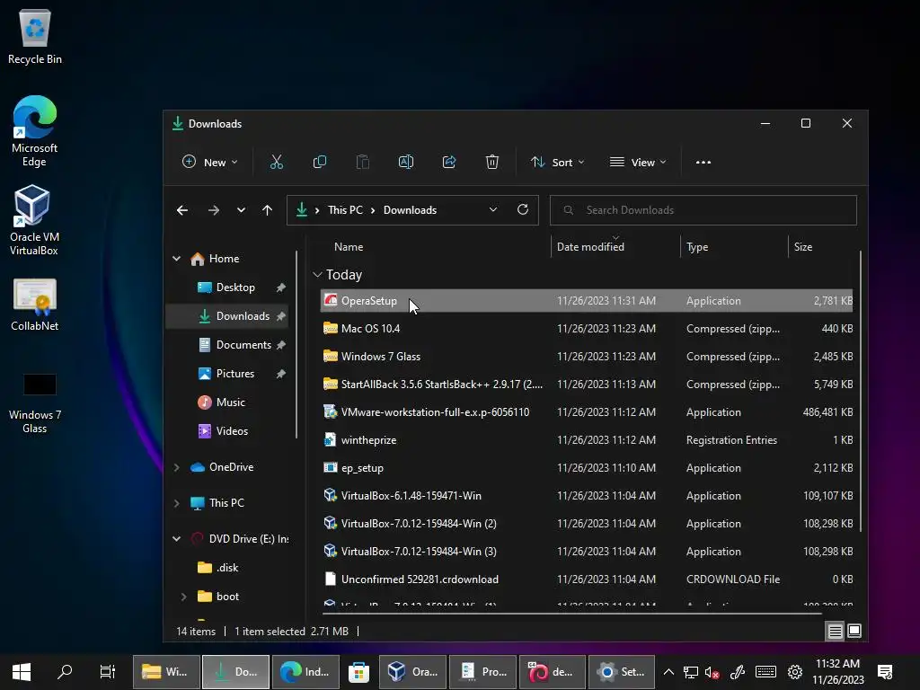Screen dimensions: 920x690
Task: Switch to Ora... VirtualBox taskbar window
Action: [x=412, y=672]
